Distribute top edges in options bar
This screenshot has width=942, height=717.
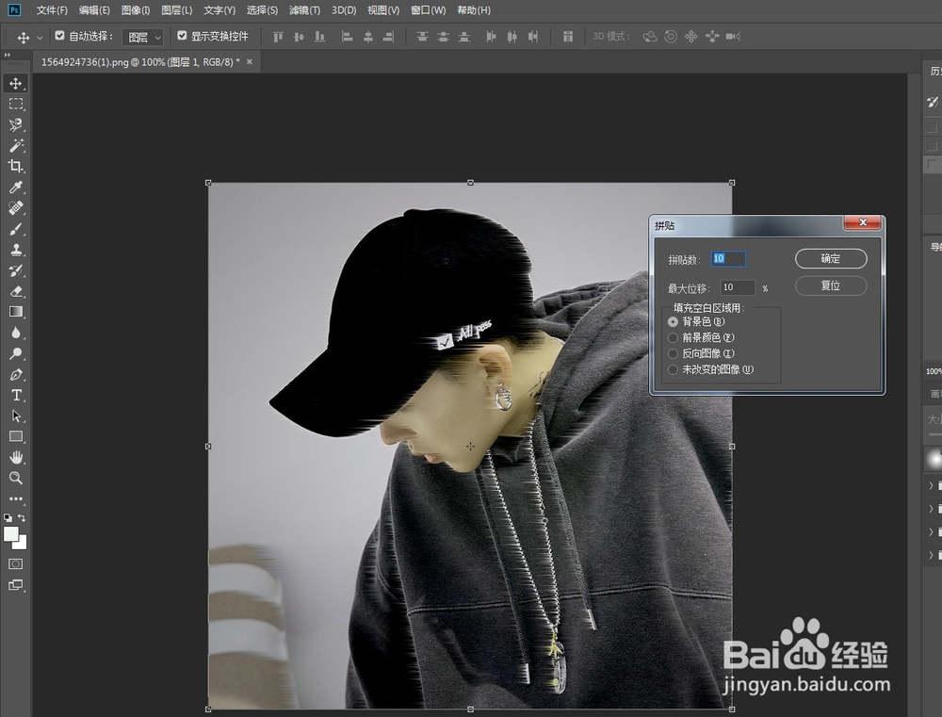coord(422,37)
